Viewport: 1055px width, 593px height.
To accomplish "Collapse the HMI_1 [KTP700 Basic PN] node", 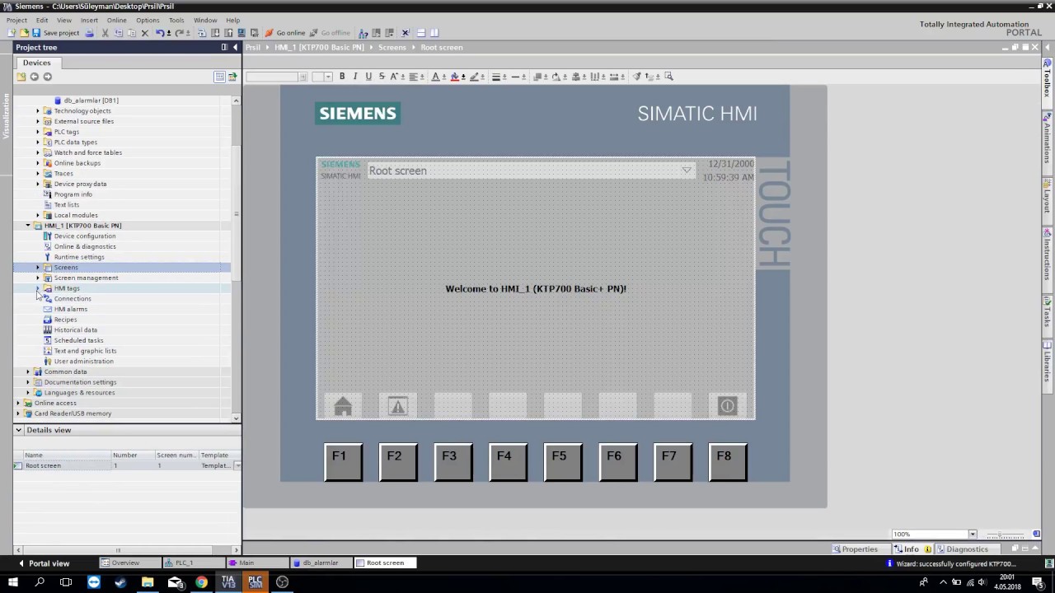I will (27, 226).
